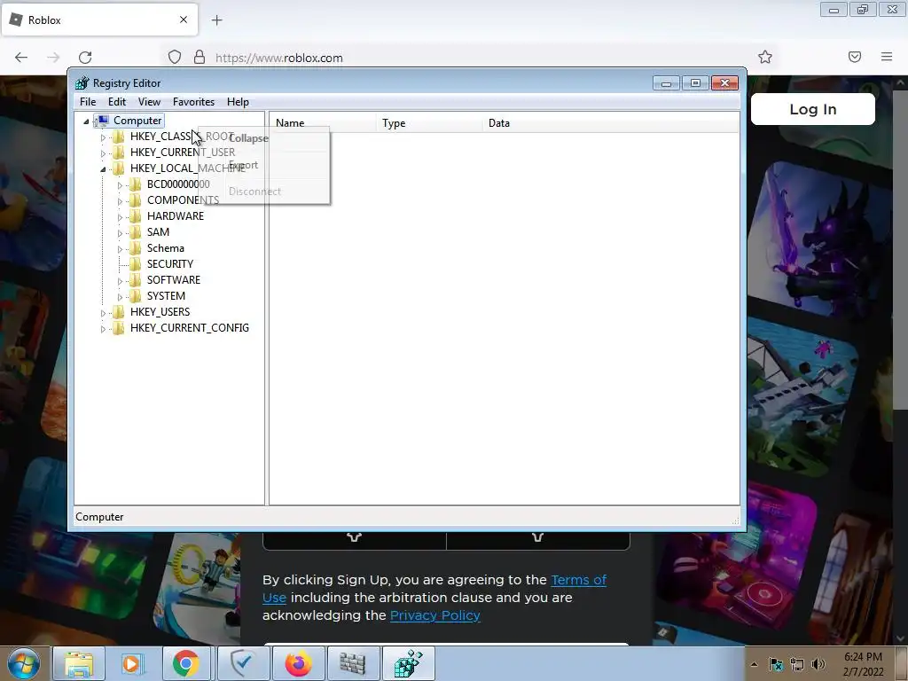The height and width of the screenshot is (681, 908).
Task: Click the Schema folder icon
Action: pyautogui.click(x=135, y=248)
